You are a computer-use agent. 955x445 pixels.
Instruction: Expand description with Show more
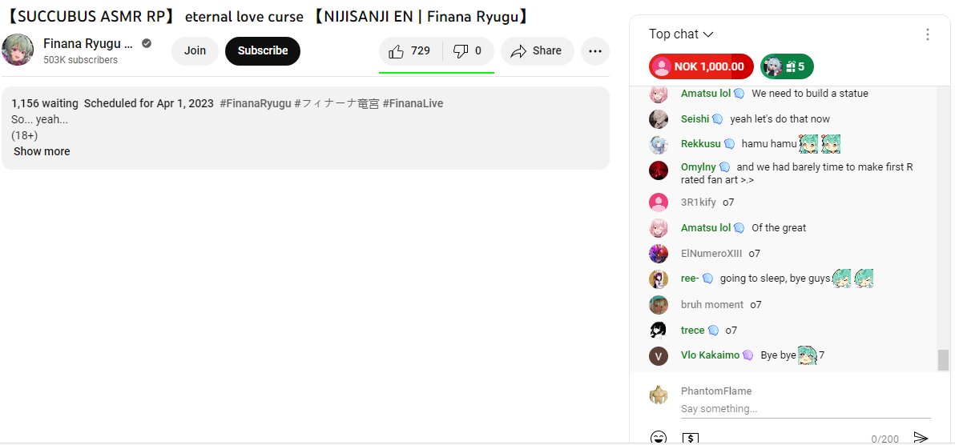pyautogui.click(x=42, y=151)
